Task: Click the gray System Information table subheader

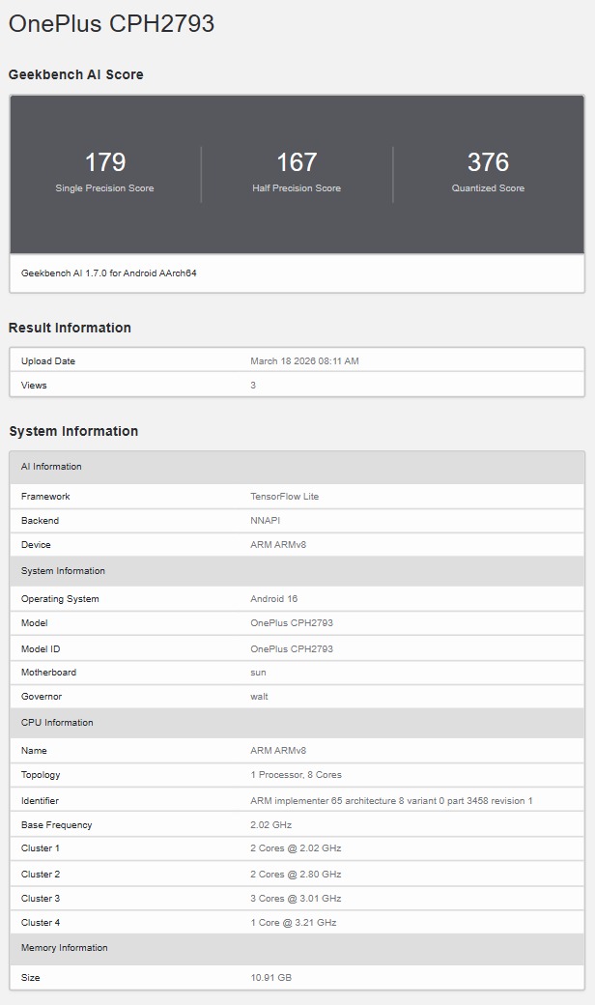Action: (297, 570)
